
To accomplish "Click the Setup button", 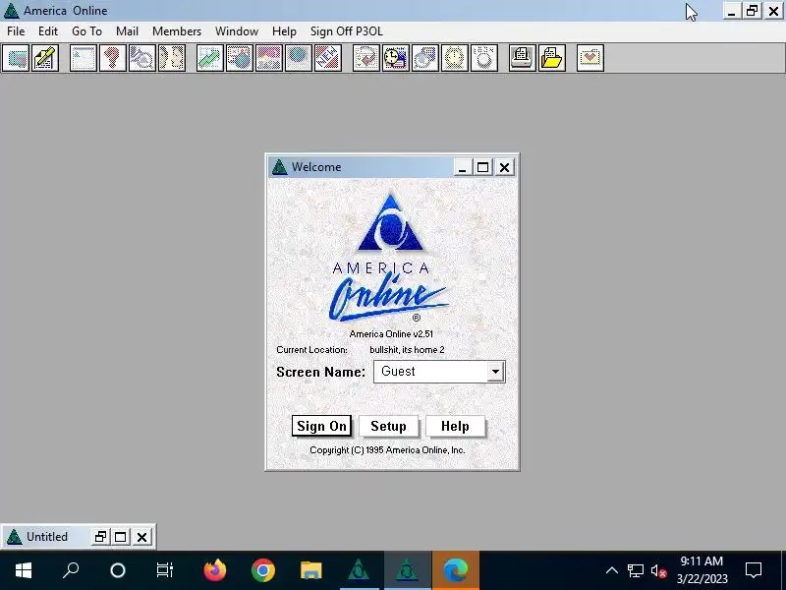I will [x=388, y=426].
